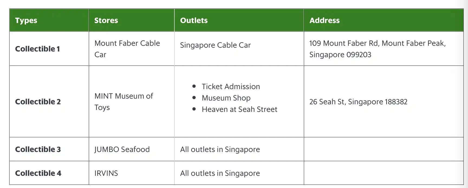Click the IRVINS store cell
The width and height of the screenshot is (468, 188).
point(106,173)
